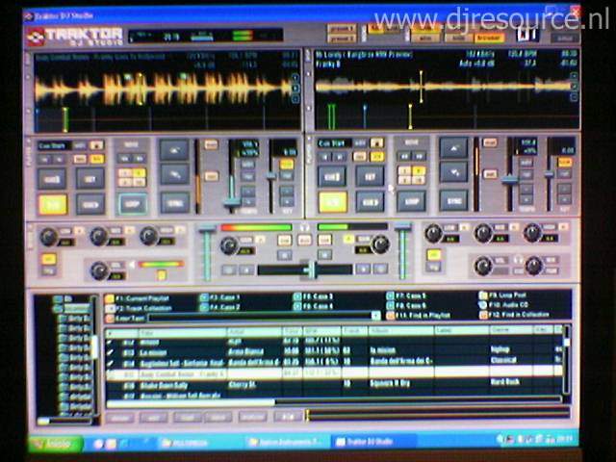The image size is (616, 462).
Task: Click the pitch bend down arrow on right deck
Action: 453,172
